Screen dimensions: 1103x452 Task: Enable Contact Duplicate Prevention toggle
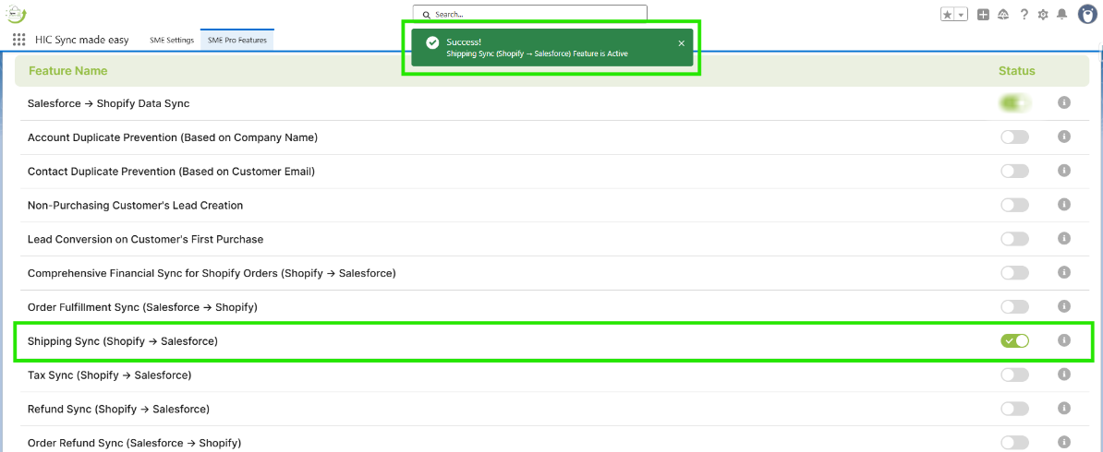pyautogui.click(x=1014, y=171)
